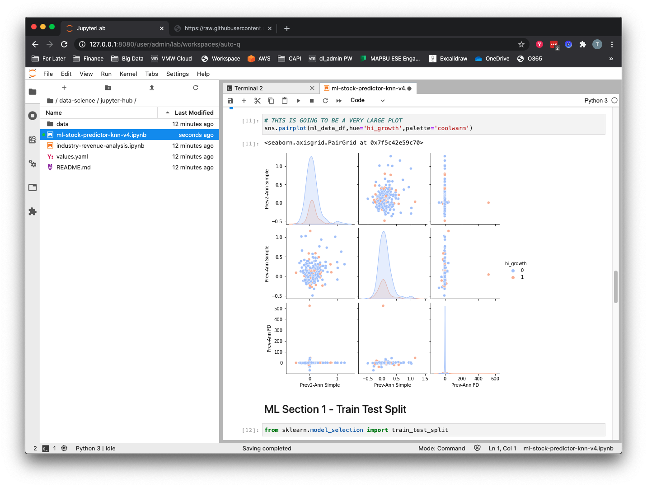Switch to the Terminal 2 tab
Viewport: 647px width, 487px height.
point(248,88)
